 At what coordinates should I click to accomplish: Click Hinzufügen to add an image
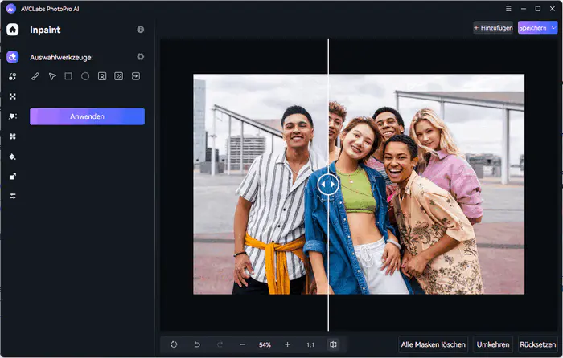(493, 27)
